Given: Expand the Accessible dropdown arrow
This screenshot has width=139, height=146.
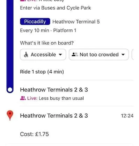Looking at the screenshot, I should click(60, 55).
